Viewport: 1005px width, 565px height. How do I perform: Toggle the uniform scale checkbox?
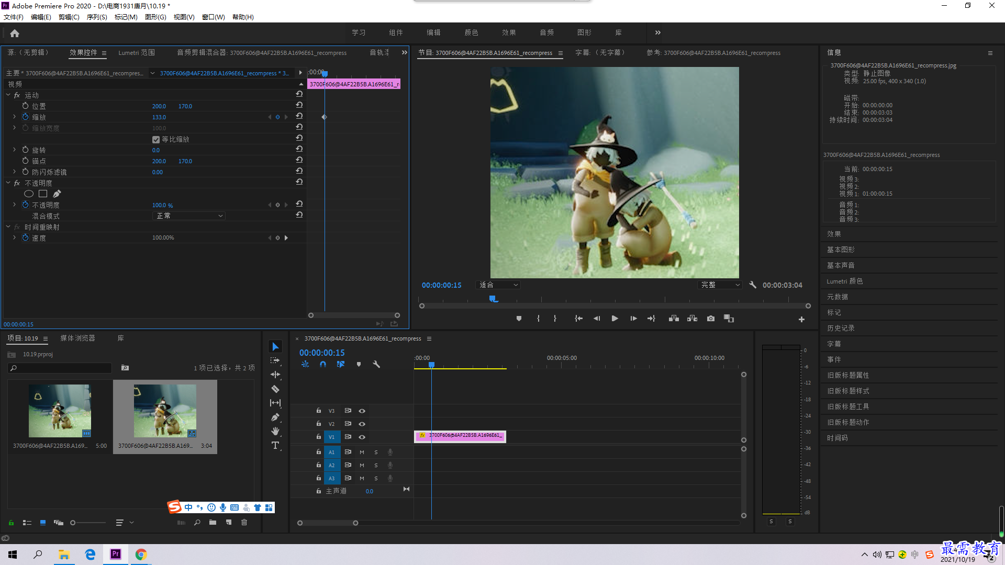pyautogui.click(x=156, y=140)
